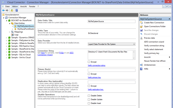Image resolution: width=173 pixels, height=108 pixels.
Task: Open the Ansicht menu in menu bar
Action: pos(23,7)
